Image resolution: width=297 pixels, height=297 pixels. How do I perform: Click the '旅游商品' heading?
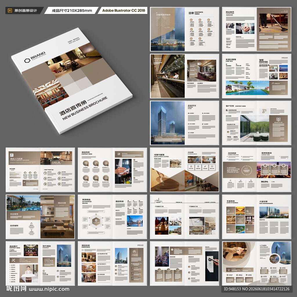pyautogui.click(x=86, y=200)
